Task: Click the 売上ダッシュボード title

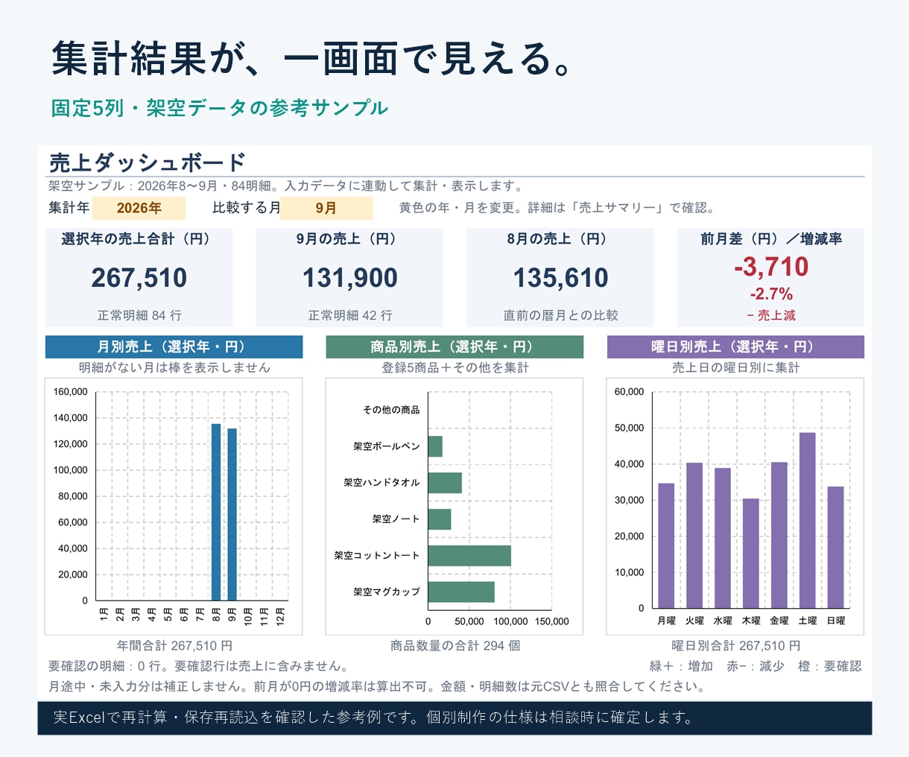Action: (x=148, y=162)
